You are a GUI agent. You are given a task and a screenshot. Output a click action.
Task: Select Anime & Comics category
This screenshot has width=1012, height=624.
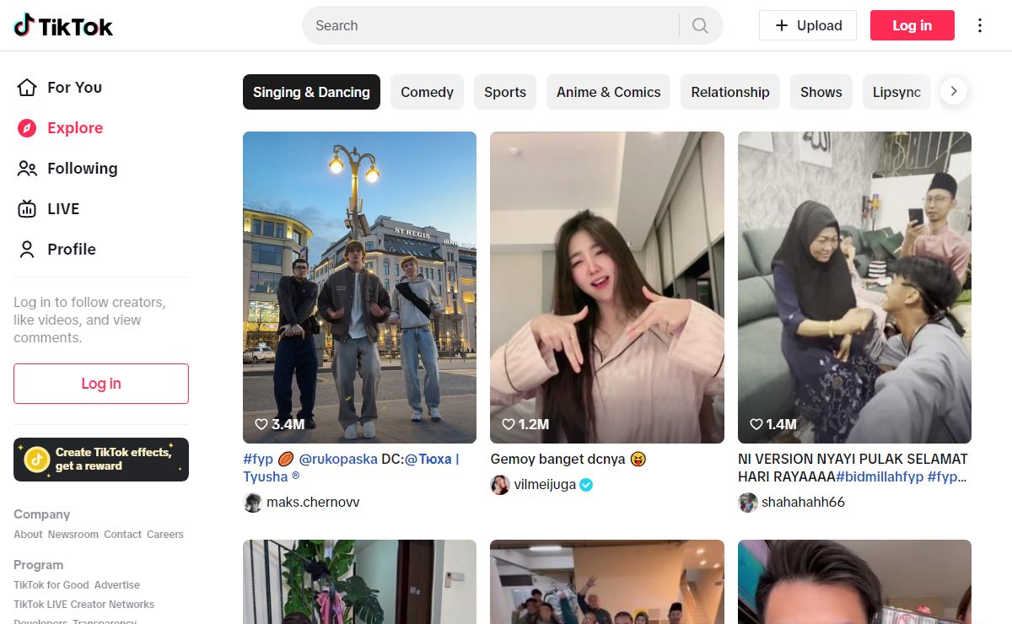[609, 92]
